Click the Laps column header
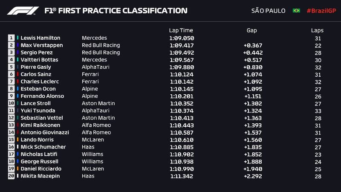The image size is (341, 192). (317, 30)
